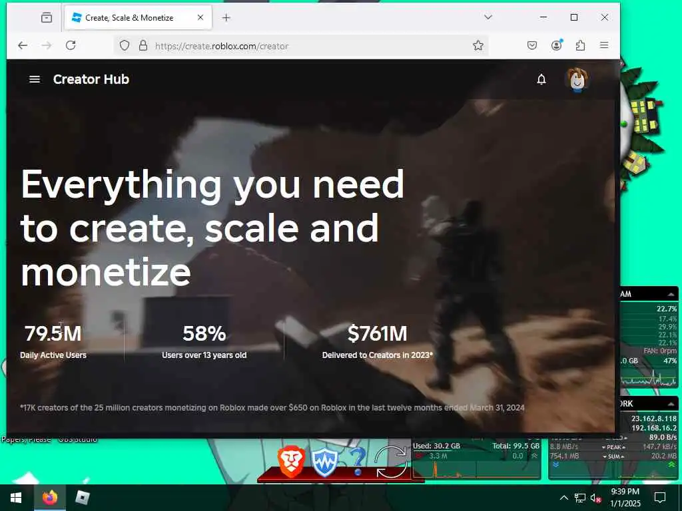Image resolution: width=682 pixels, height=511 pixels.
Task: Click the address bar URL field
Action: (x=301, y=46)
